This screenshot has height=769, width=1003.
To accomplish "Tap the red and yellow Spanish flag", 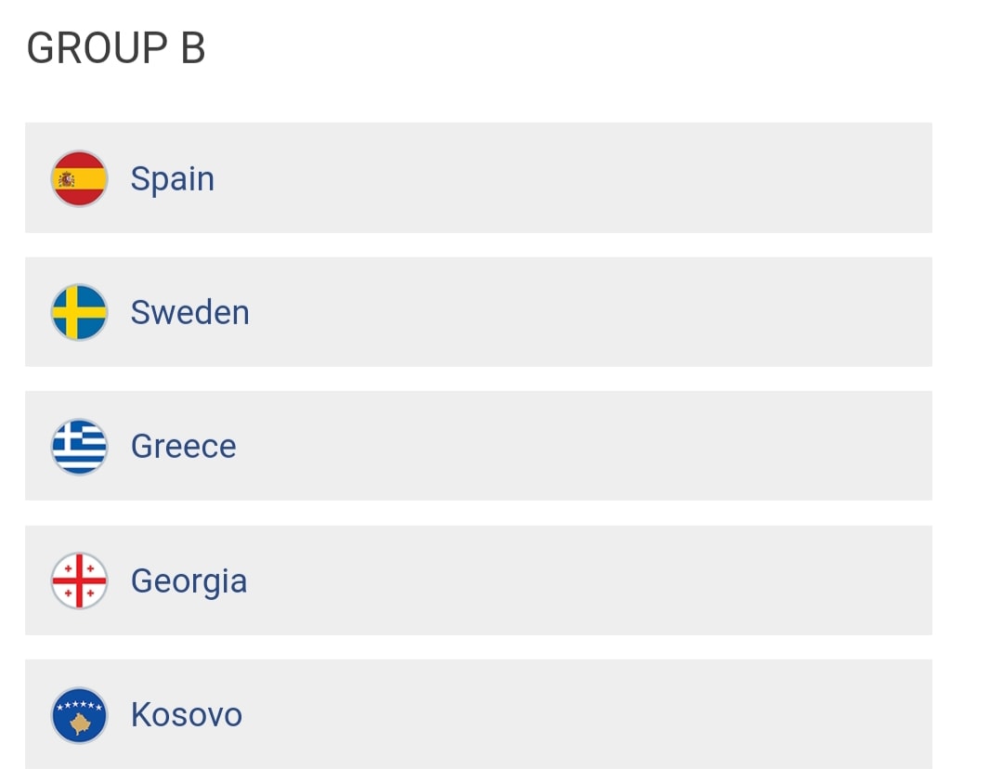I will coord(79,178).
